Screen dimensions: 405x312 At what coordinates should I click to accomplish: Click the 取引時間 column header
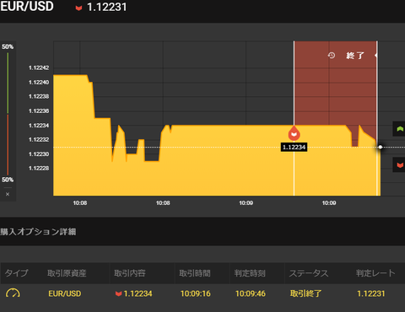click(195, 273)
